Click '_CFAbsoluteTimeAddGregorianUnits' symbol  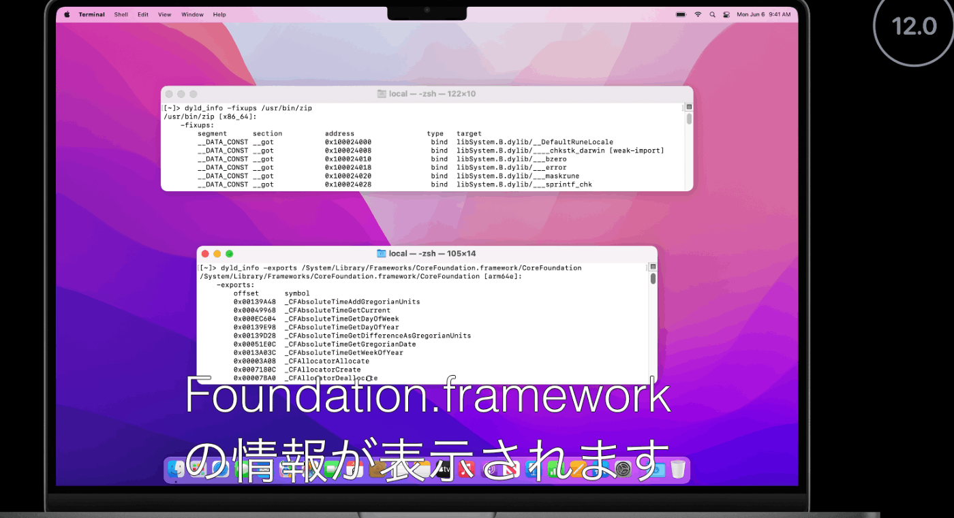click(352, 302)
